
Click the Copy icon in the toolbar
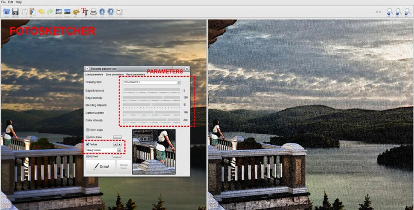pos(24,11)
